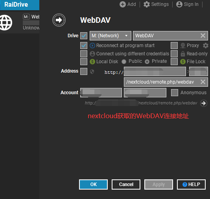
Task: Open Proxy settings gear icon
Action: point(205,46)
